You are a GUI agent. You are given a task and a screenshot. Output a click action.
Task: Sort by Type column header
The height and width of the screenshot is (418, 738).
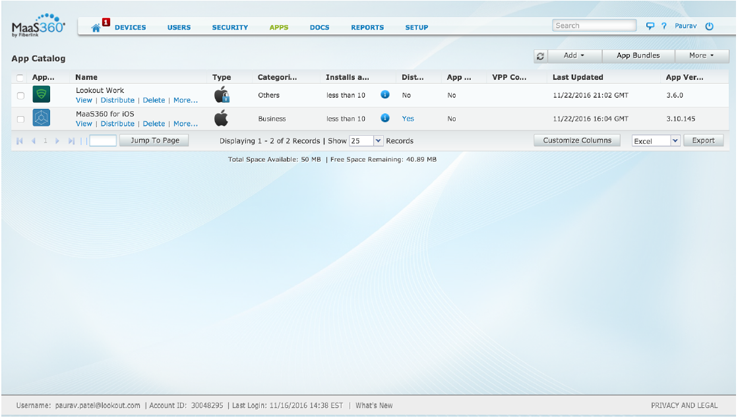(221, 77)
